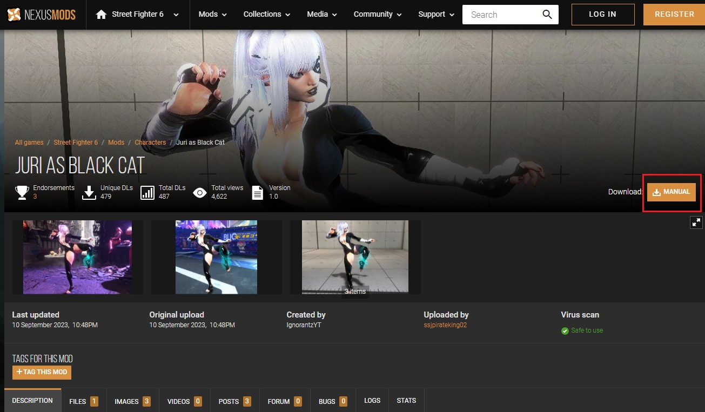705x412 pixels.
Task: Click the Register button
Action: pos(674,15)
